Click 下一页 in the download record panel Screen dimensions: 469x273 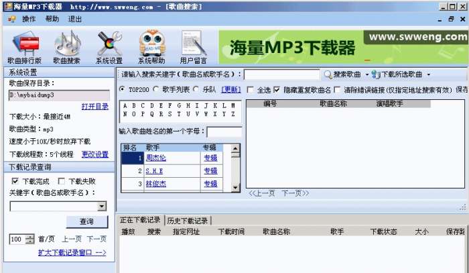[96, 239]
